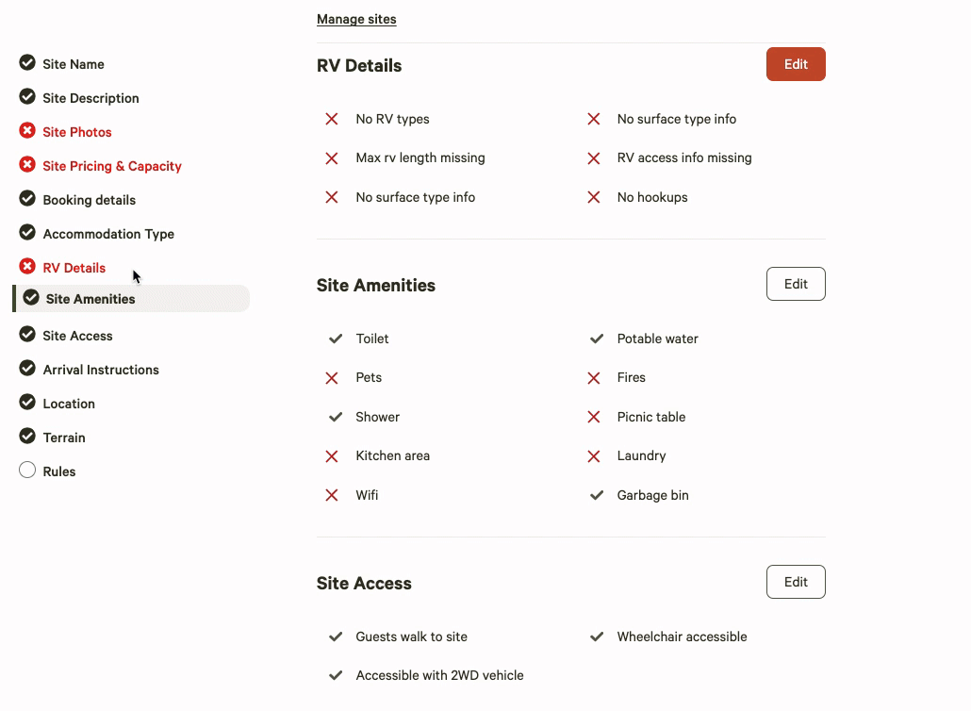The height and width of the screenshot is (711, 971).
Task: Select the empty circle beside Rules
Action: [27, 471]
